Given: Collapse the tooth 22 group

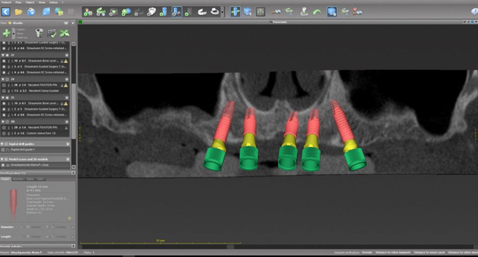Looking at the screenshot, I should point(3,55).
